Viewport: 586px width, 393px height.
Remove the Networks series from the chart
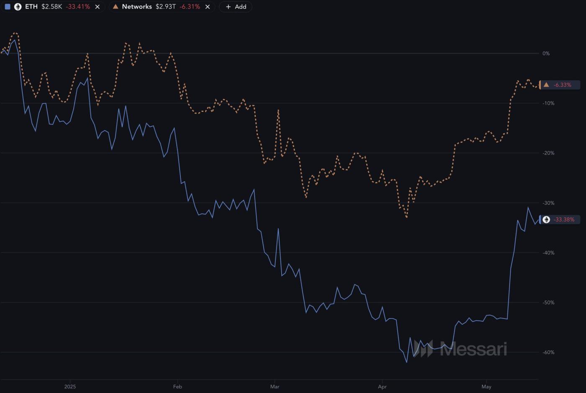[208, 7]
